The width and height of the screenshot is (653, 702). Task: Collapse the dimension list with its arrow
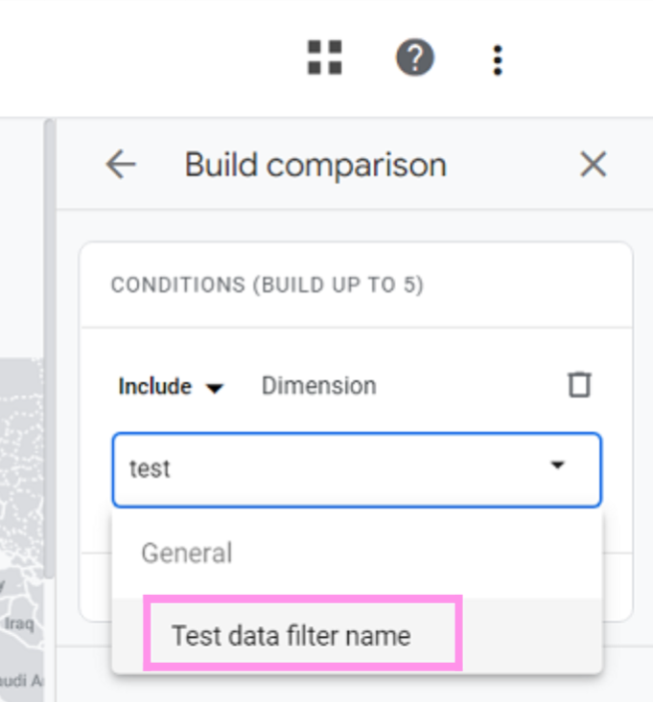coord(557,466)
